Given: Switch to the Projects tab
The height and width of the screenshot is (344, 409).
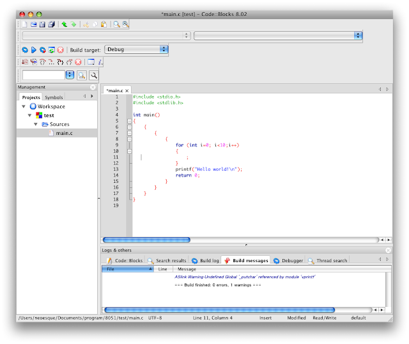Looking at the screenshot, I should [x=31, y=97].
